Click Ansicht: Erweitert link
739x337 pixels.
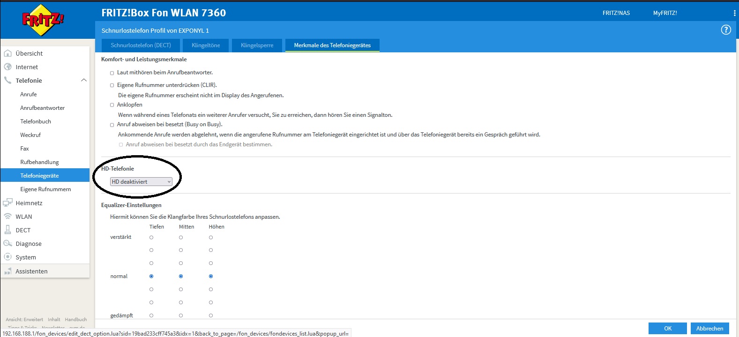(x=24, y=320)
